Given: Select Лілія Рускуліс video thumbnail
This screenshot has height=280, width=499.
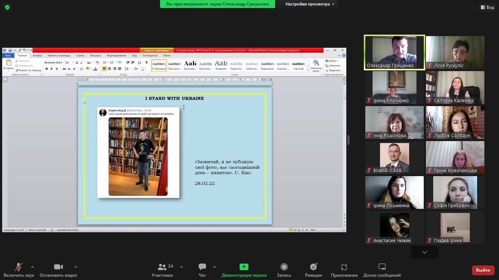Looking at the screenshot, I should [455, 52].
